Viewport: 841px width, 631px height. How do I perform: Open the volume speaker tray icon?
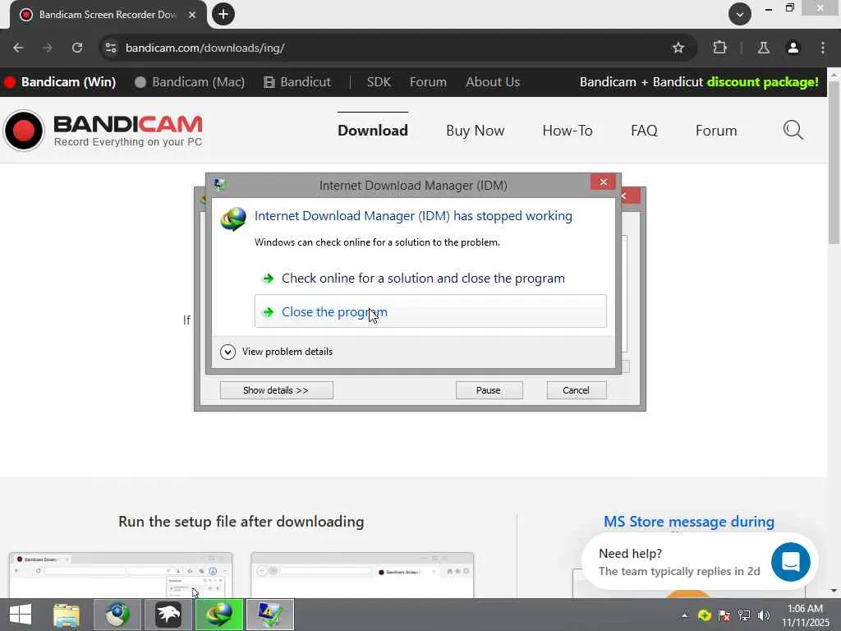[764, 615]
